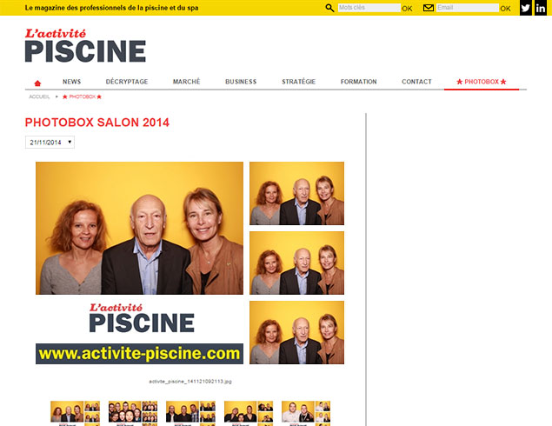Open the NEWS menu item
552x426 pixels.
(72, 82)
